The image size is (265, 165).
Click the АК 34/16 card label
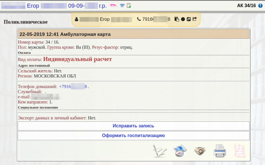pos(246,6)
